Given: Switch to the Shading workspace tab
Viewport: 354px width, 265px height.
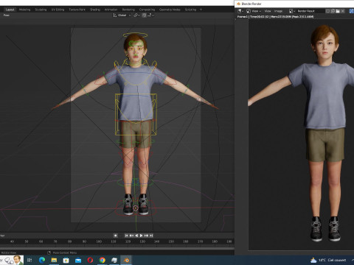Looking at the screenshot, I should click(x=95, y=10).
